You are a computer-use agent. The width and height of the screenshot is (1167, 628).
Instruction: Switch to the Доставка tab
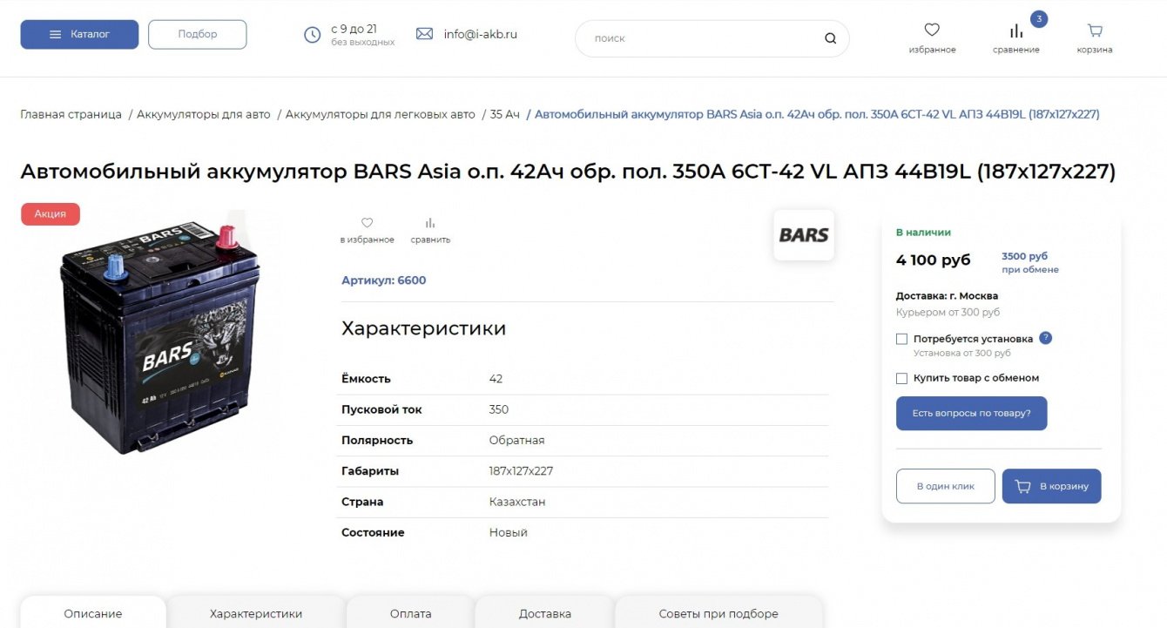click(x=544, y=612)
